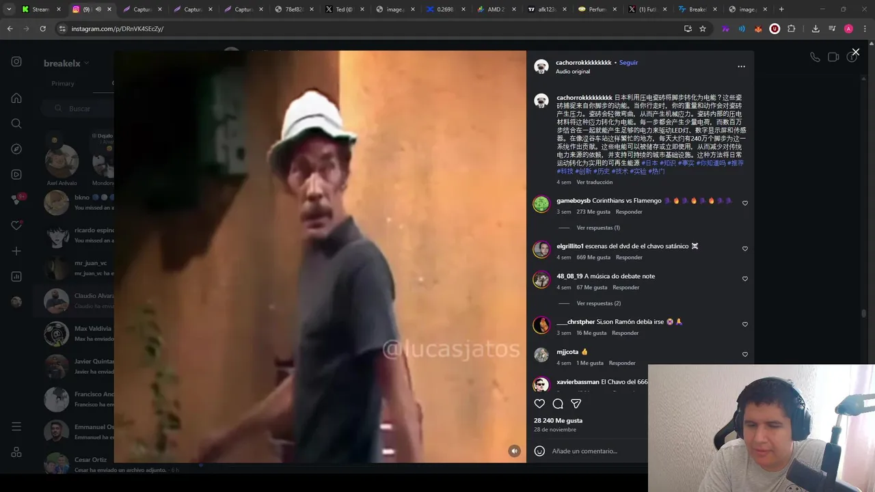Screen dimensions: 875x492
Task: Reload the Instagram page
Action: [42, 29]
